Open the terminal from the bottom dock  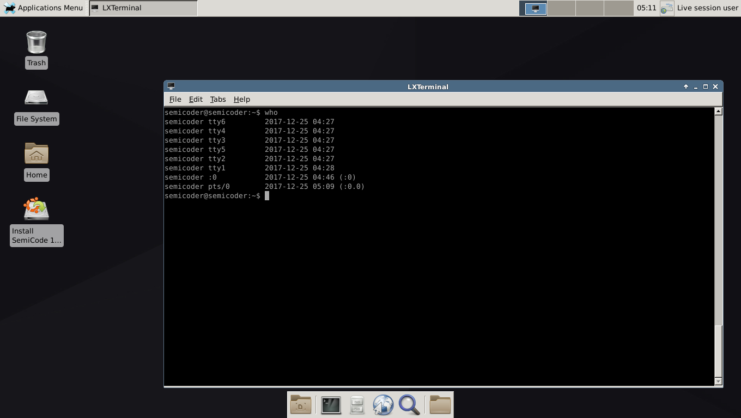click(331, 404)
